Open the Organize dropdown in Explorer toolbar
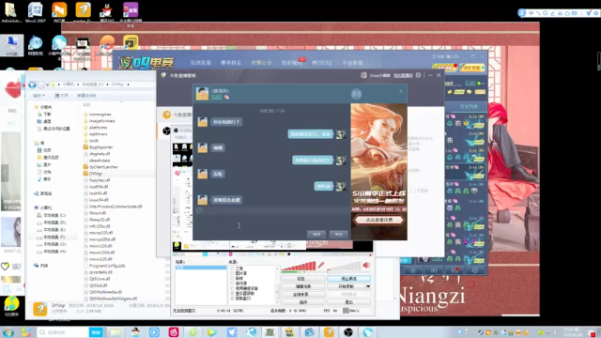Screen dimensions: 601x338 (x=39, y=96)
